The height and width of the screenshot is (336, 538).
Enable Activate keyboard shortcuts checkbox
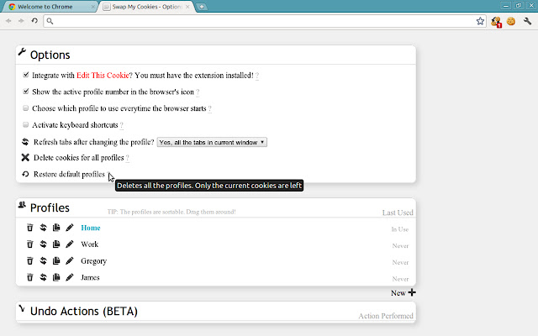[x=26, y=124]
